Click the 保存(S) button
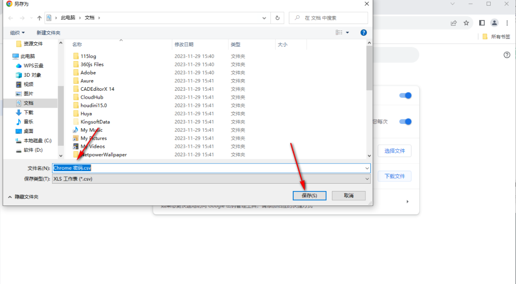 click(309, 195)
